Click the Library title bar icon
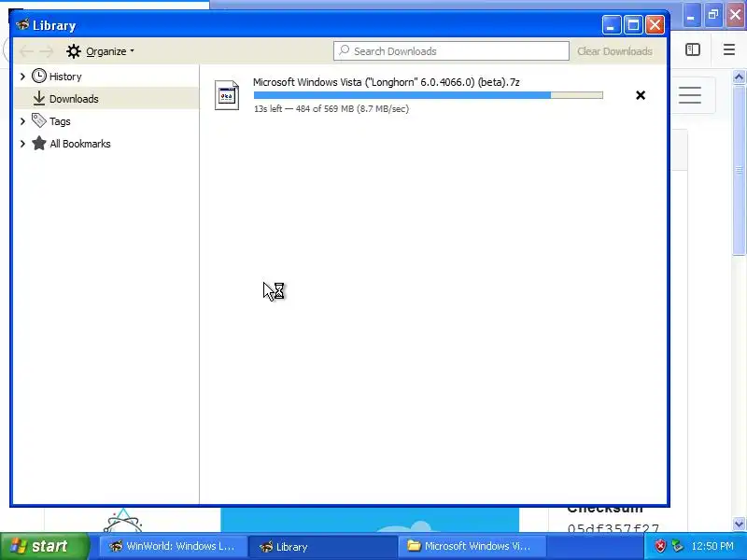Screen dimensions: 747x560 coord(21,24)
